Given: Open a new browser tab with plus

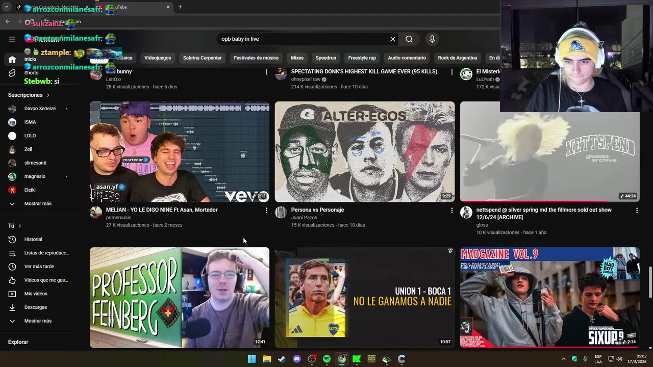Looking at the screenshot, I should point(180,7).
